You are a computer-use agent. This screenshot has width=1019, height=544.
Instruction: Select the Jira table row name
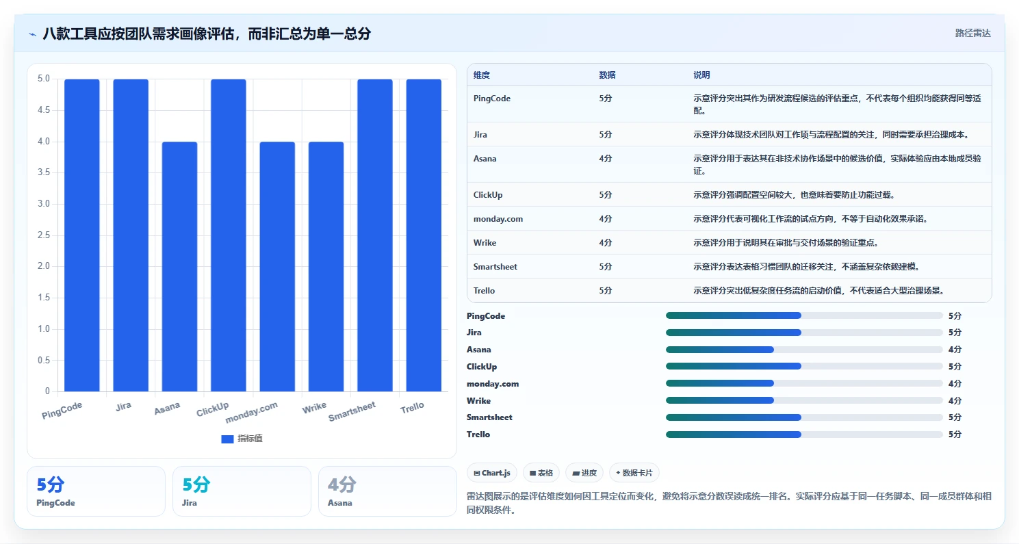[x=480, y=135]
